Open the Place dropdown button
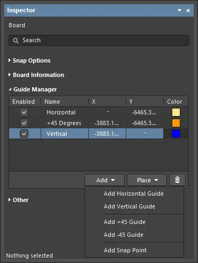The image size is (198, 263). (x=147, y=180)
